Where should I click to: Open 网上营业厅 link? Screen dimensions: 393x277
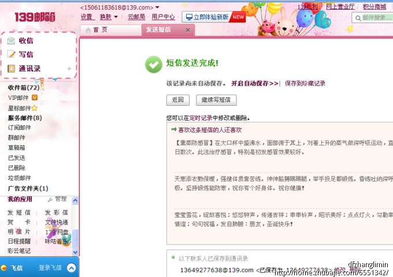tap(340, 7)
